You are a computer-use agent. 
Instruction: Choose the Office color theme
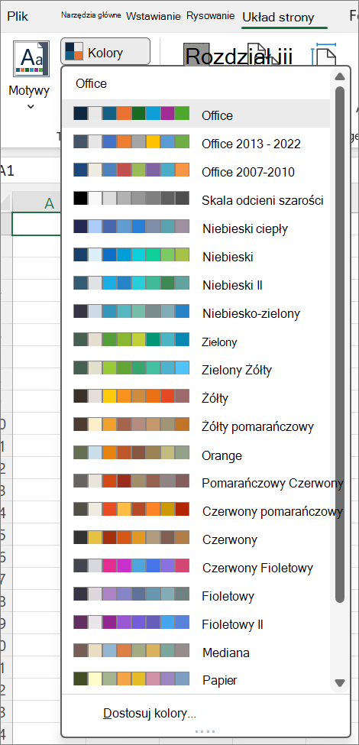pyautogui.click(x=196, y=115)
